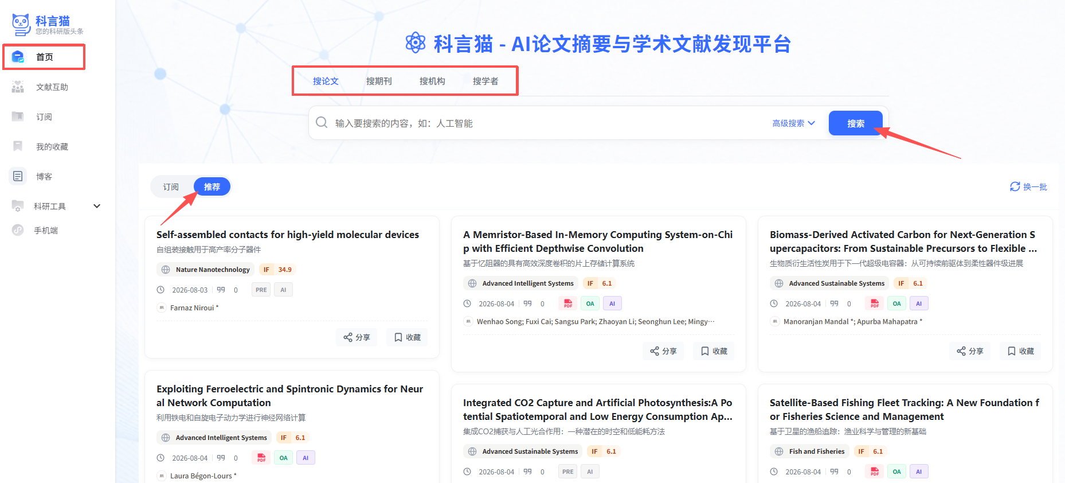1065x483 pixels.
Task: Click the 科言猫 cat logo
Action: click(21, 25)
